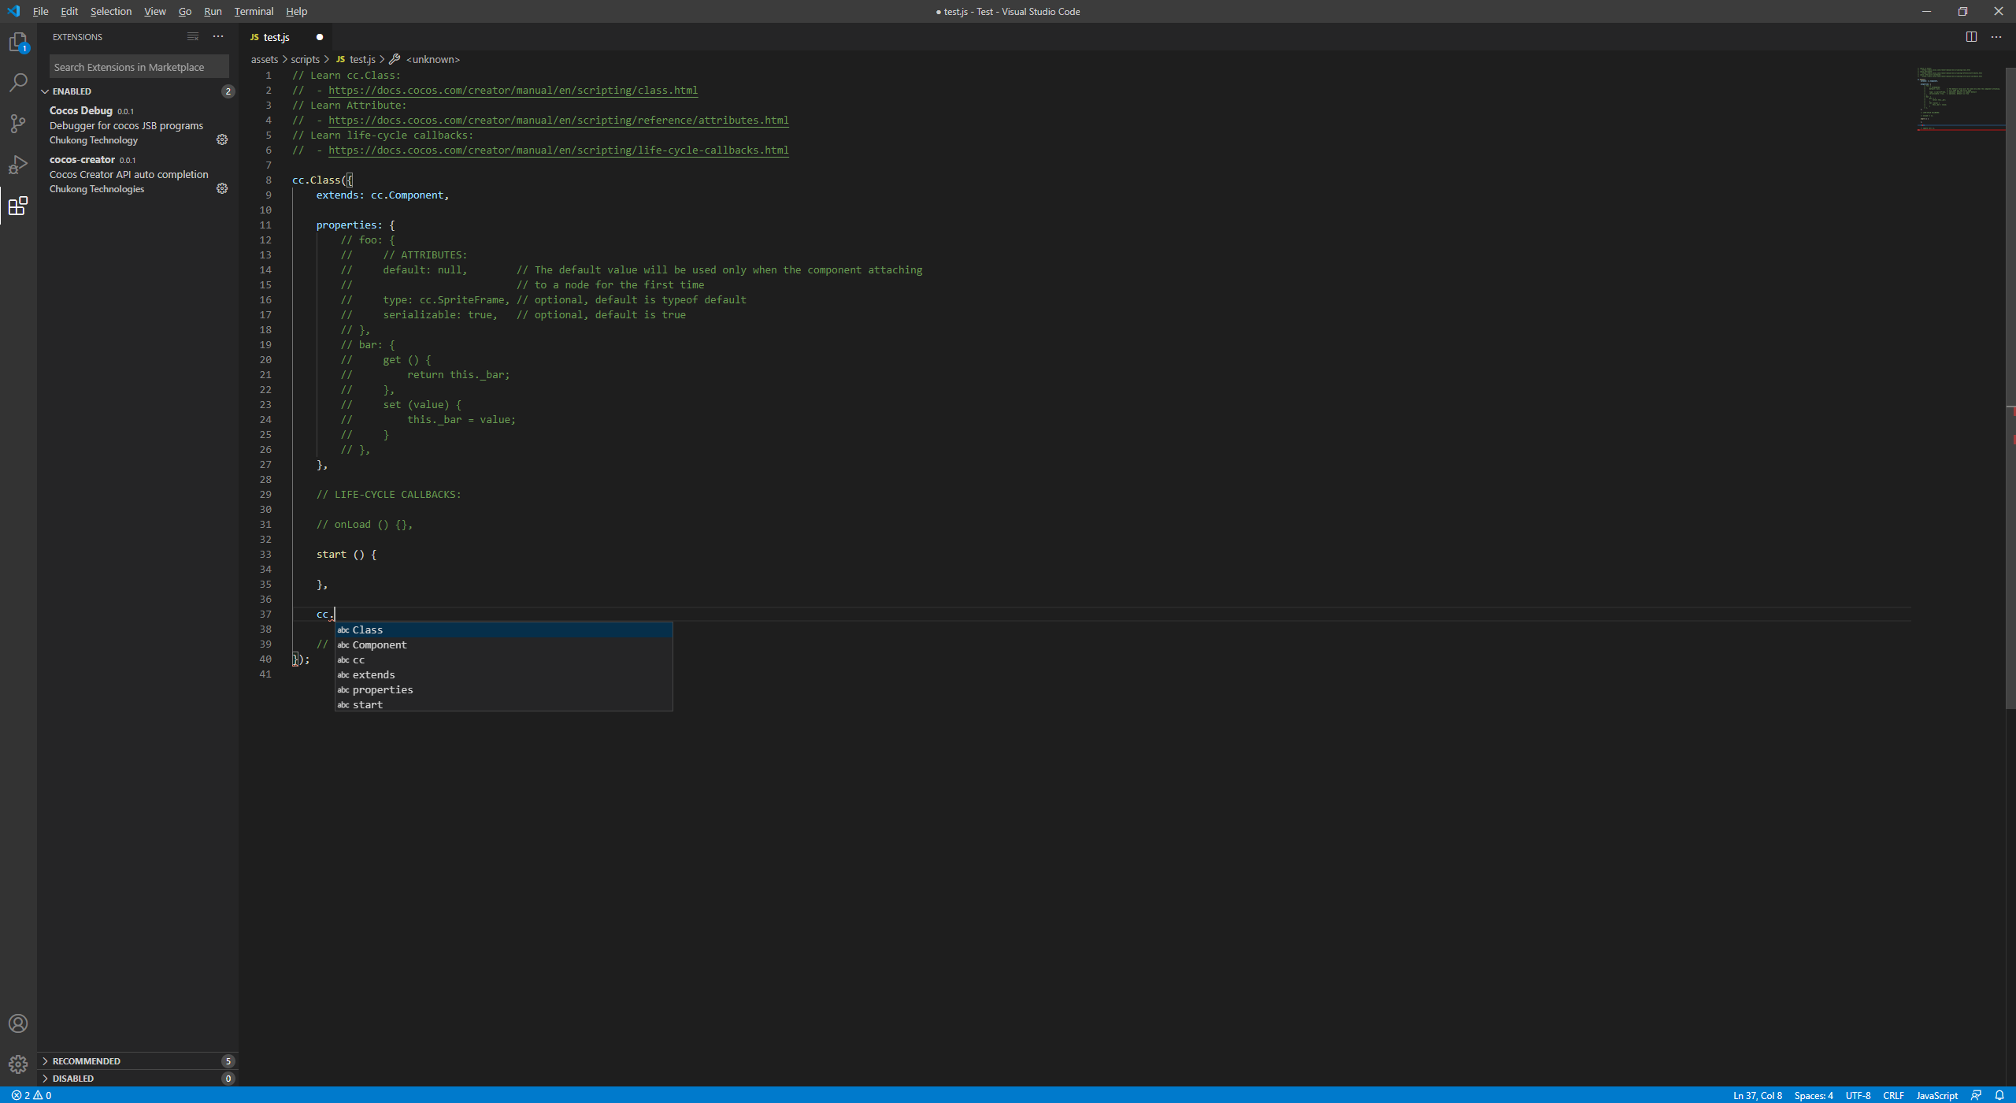Select 'Component' in autocomplete suggestion list
This screenshot has width=2016, height=1103.
pyautogui.click(x=380, y=644)
